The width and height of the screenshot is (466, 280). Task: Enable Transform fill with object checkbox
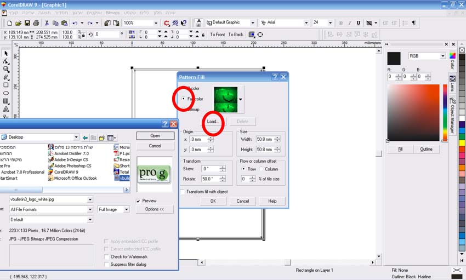pos(183,192)
